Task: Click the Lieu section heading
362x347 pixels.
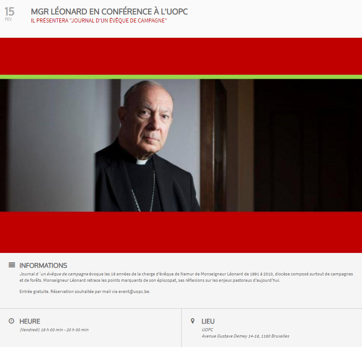Action: (x=208, y=321)
